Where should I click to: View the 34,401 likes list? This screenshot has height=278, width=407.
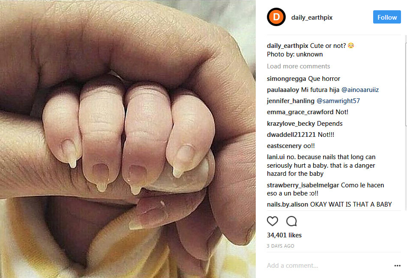284,235
